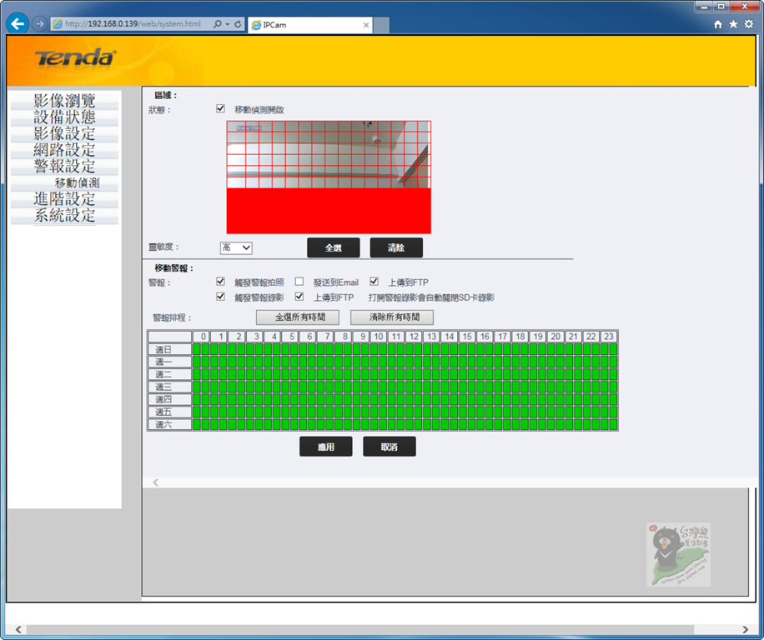Toggle last green cell in 週六 row
Viewport: 764px width, 640px height.
click(613, 424)
